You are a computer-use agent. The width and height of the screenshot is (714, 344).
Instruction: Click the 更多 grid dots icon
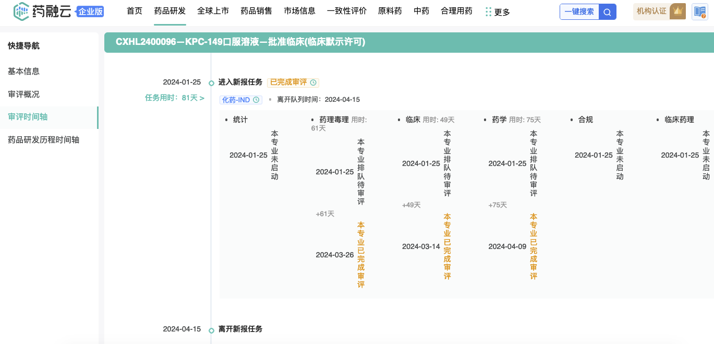[x=488, y=11]
